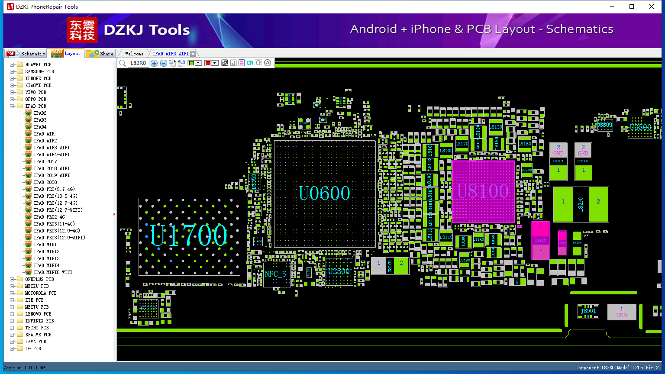
Task: Select the REALME PCB folder label
Action: coord(38,335)
